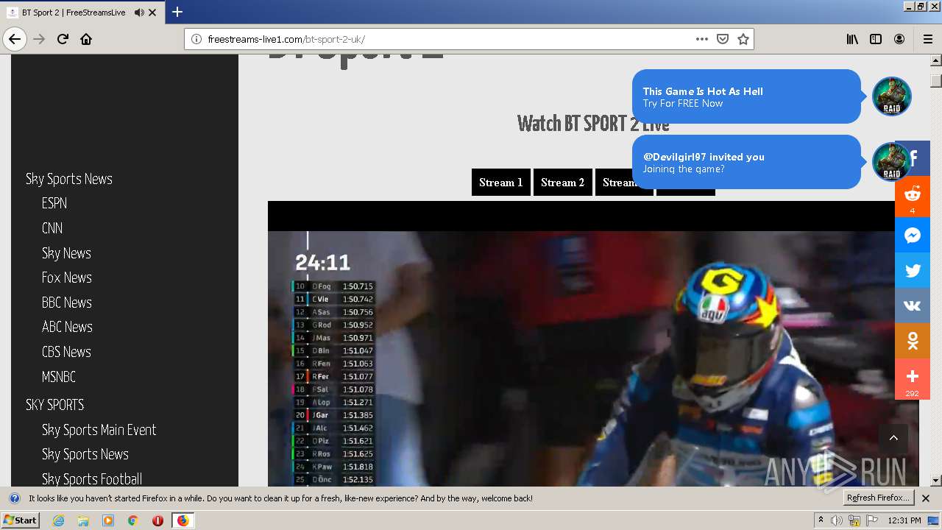Open the 'This Game Is Hot As Hell' notification
Screen dimensions: 942x530
(746, 96)
